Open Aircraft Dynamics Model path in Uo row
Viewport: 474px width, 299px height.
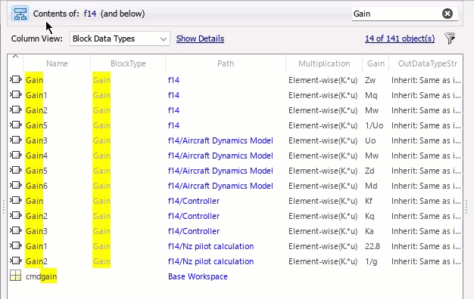(220, 140)
